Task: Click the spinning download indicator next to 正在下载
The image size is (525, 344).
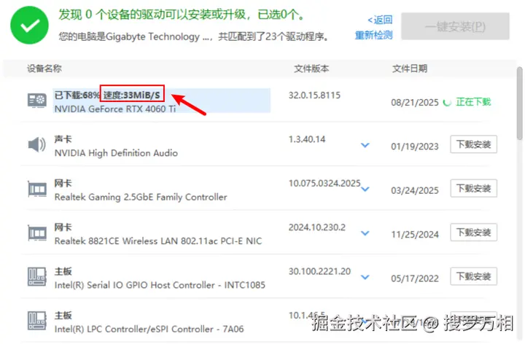Action: (x=447, y=102)
